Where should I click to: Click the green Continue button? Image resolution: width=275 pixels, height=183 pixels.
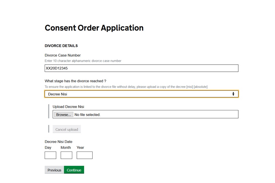point(74,170)
